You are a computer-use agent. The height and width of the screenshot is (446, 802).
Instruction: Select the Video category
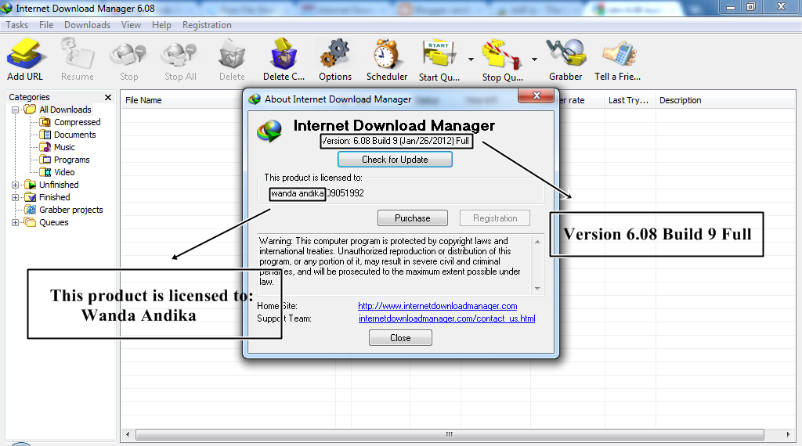tap(64, 172)
